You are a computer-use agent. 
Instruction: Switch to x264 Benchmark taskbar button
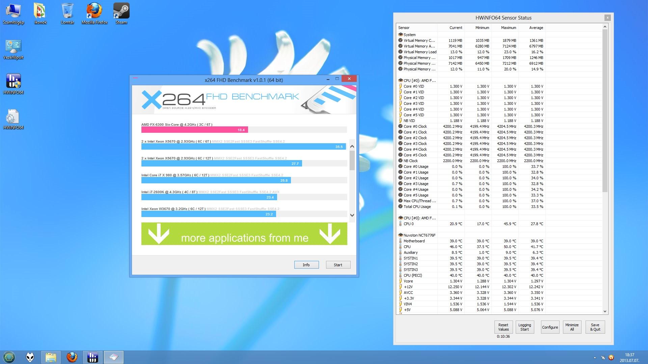click(114, 357)
